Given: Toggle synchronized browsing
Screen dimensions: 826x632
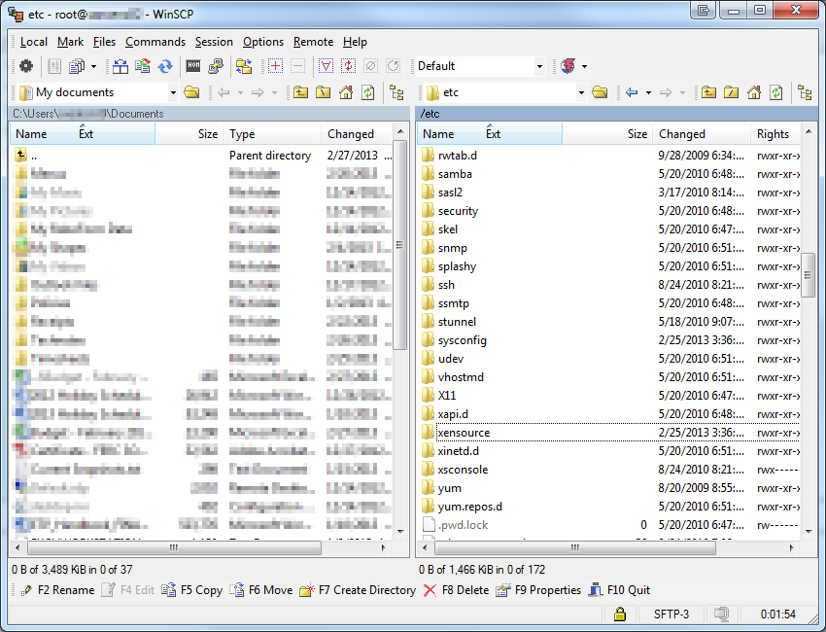Looking at the screenshot, I should click(x=244, y=66).
